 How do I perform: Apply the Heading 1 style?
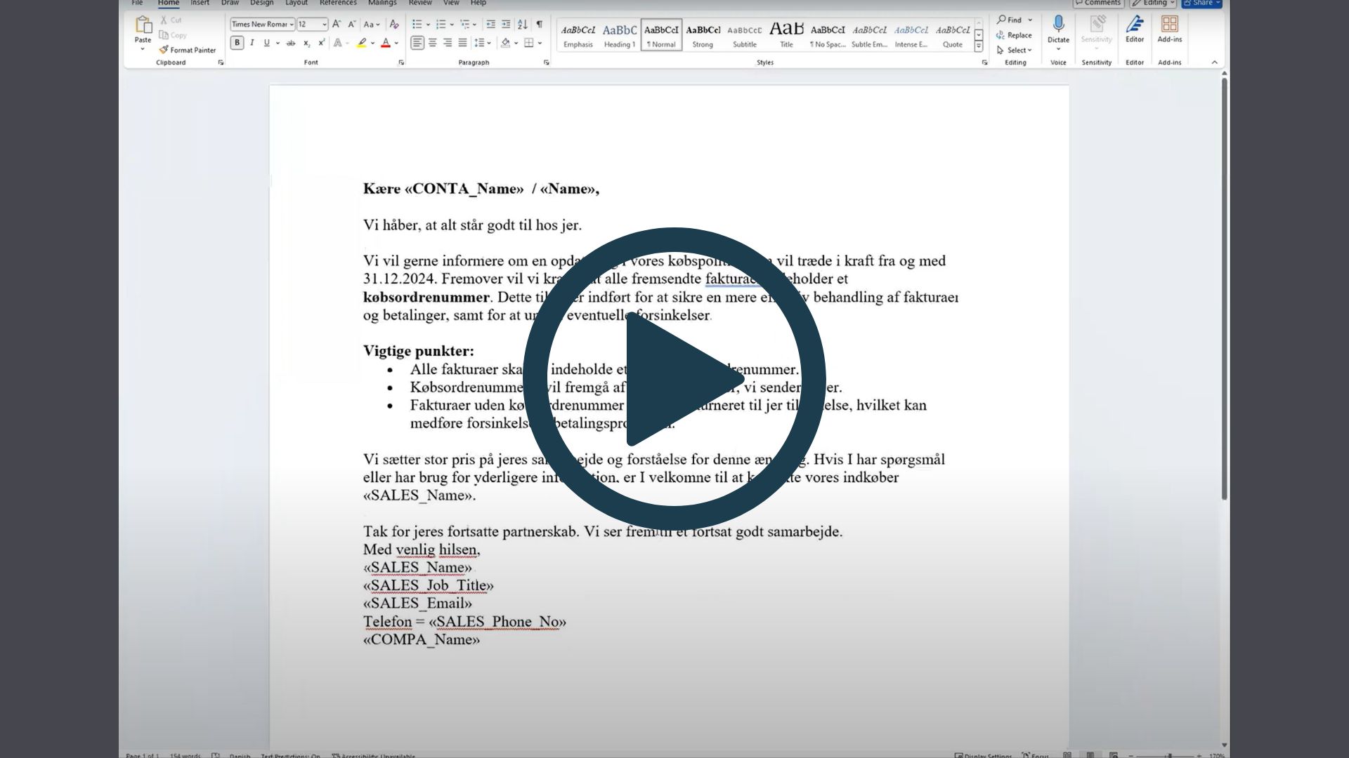620,35
